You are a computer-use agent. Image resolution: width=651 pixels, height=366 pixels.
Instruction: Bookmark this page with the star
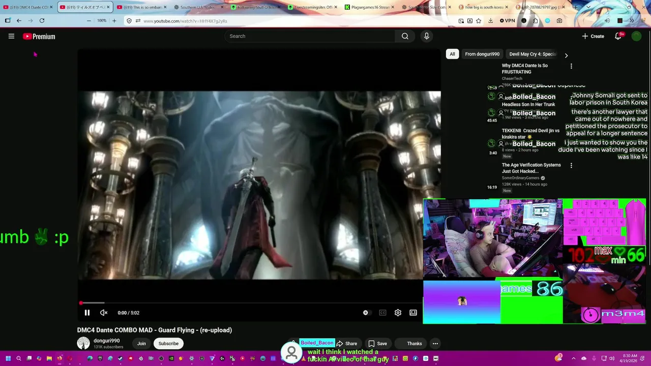(x=479, y=21)
